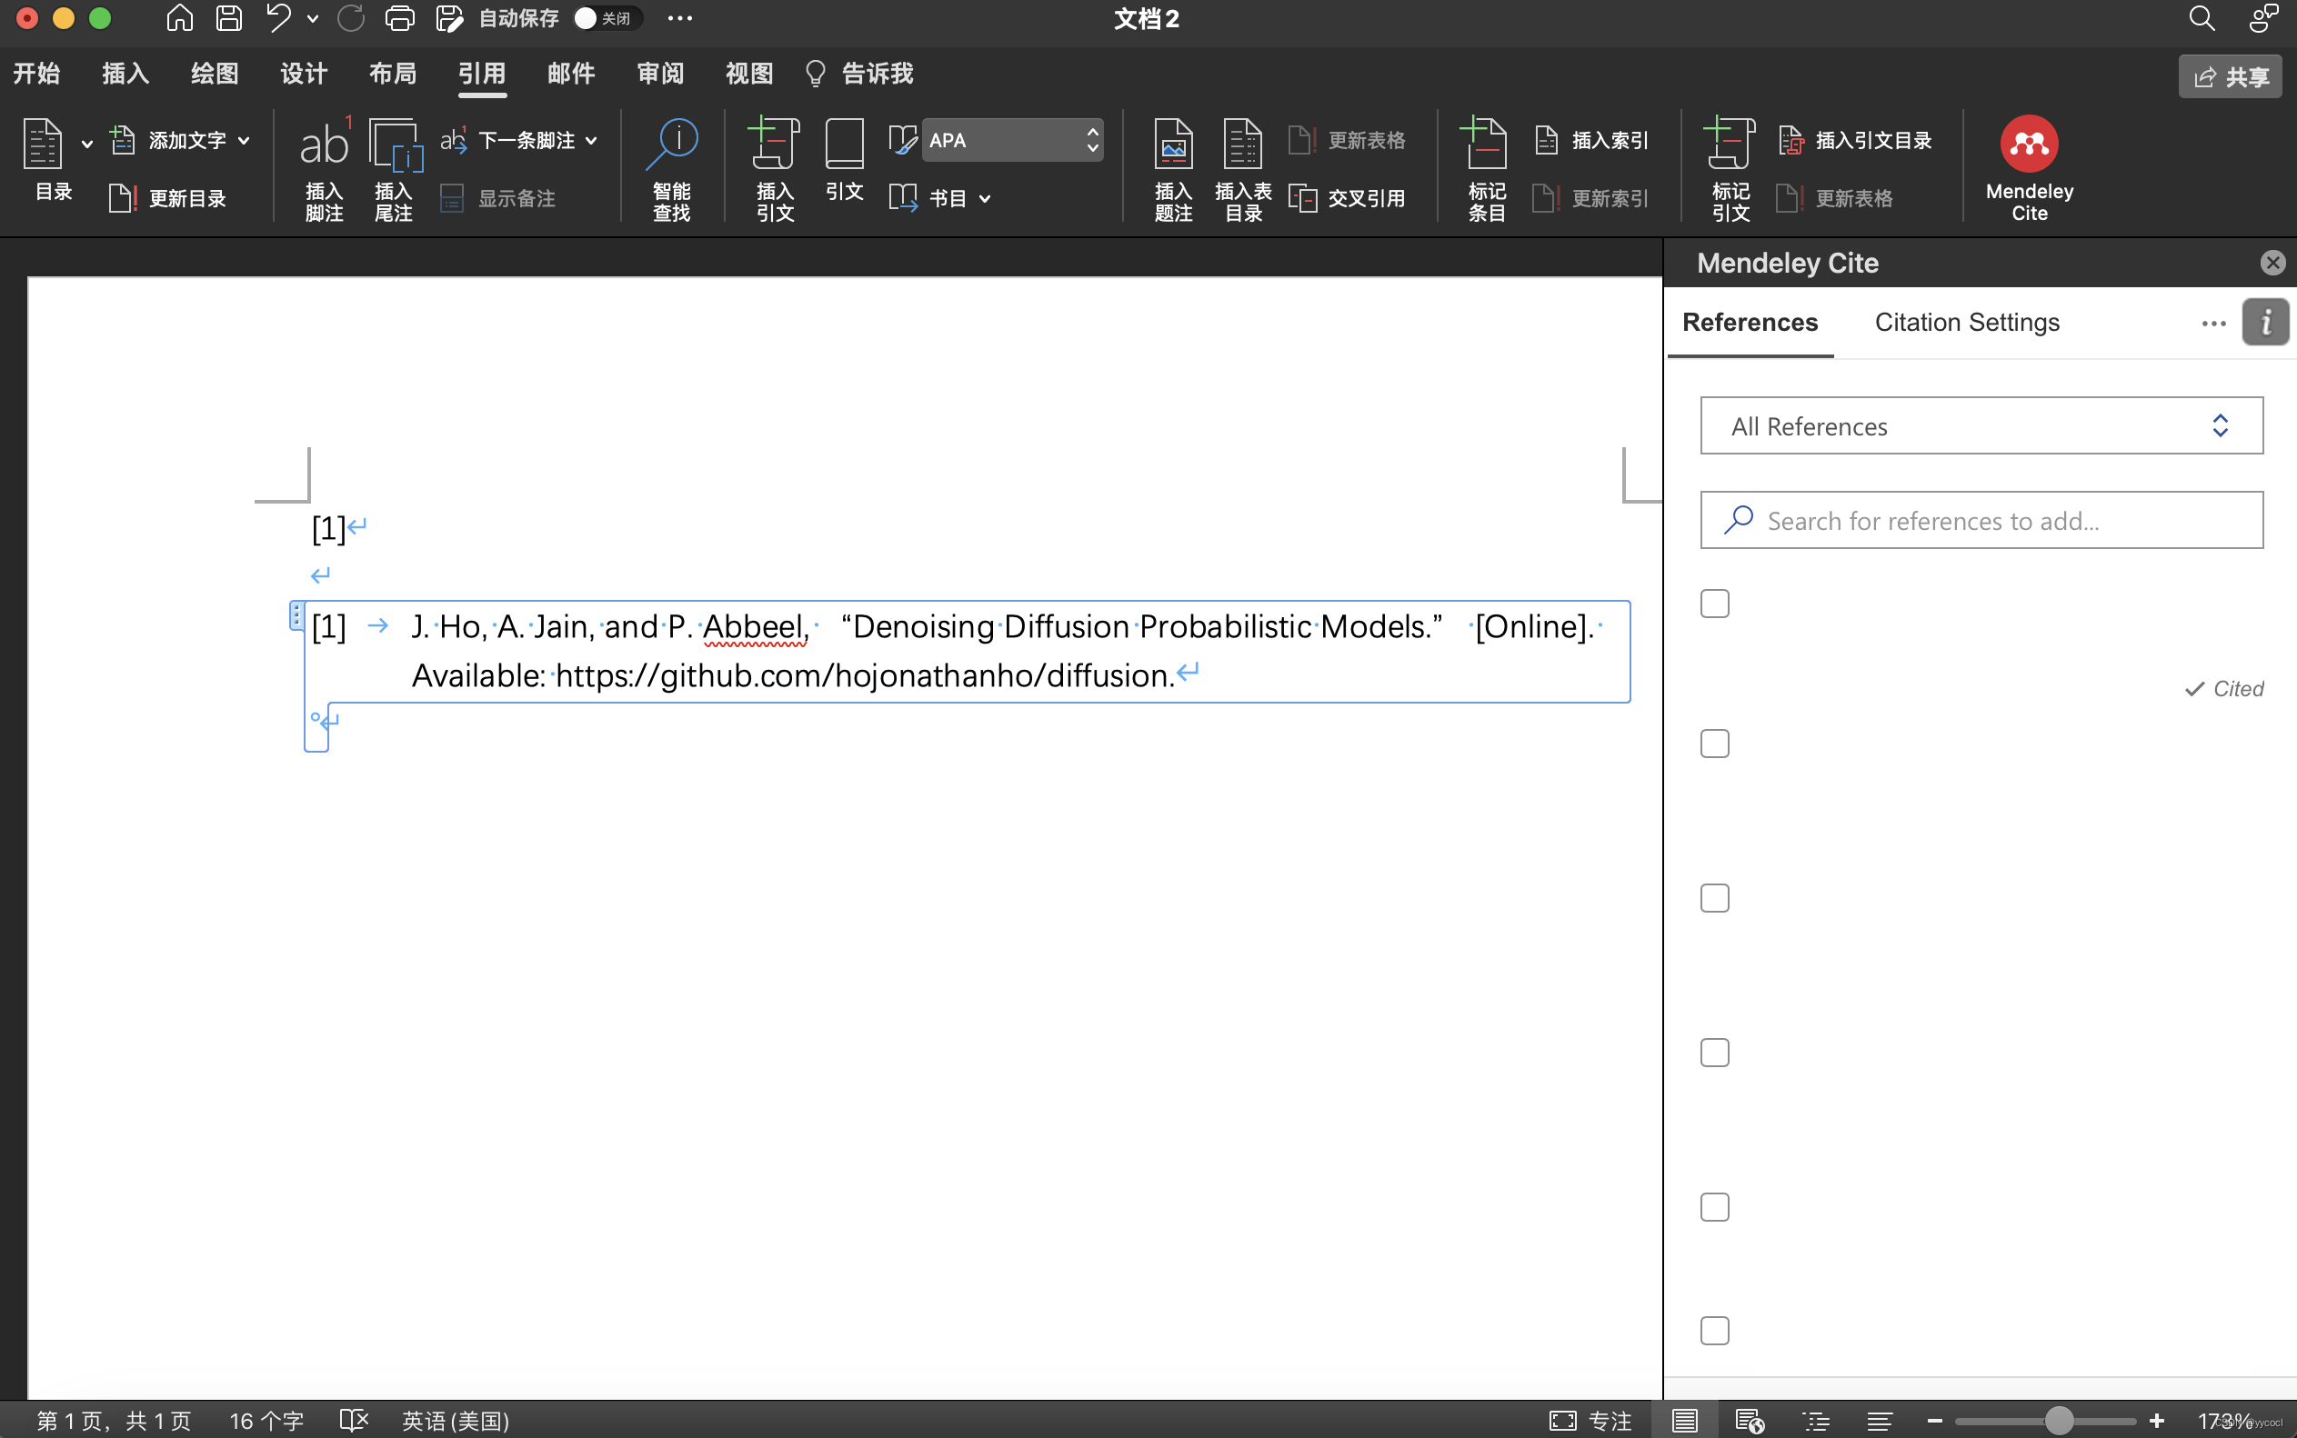This screenshot has width=2297, height=1438.
Task: Click the Redo icon in title bar
Action: click(x=351, y=18)
